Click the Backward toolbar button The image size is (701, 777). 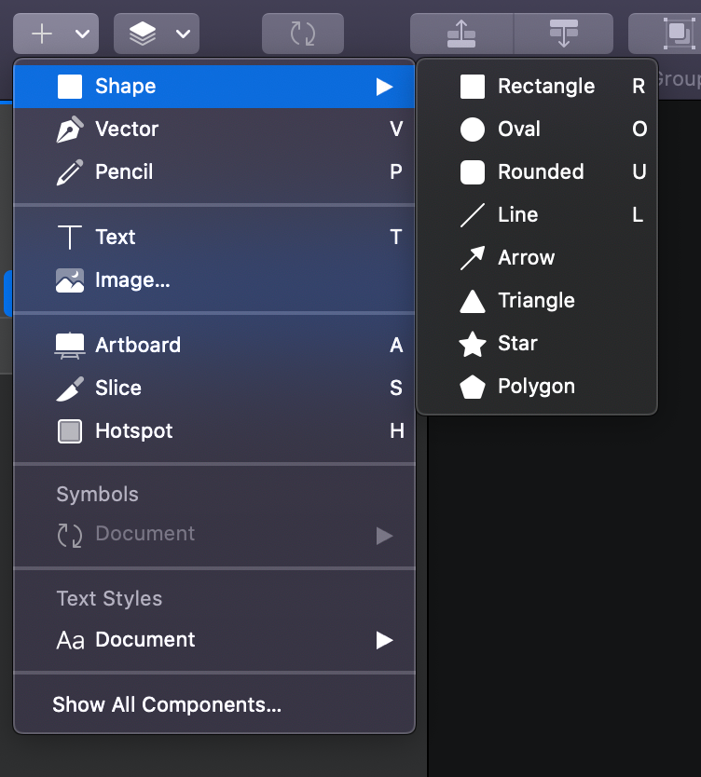pos(563,34)
